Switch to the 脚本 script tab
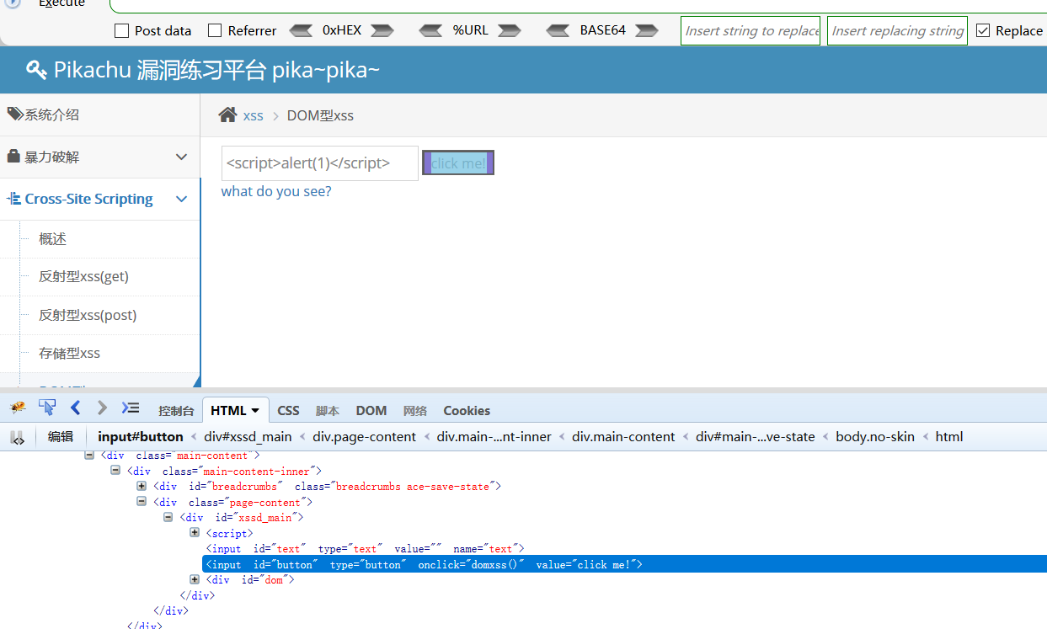The height and width of the screenshot is (629, 1047). pyautogui.click(x=327, y=411)
